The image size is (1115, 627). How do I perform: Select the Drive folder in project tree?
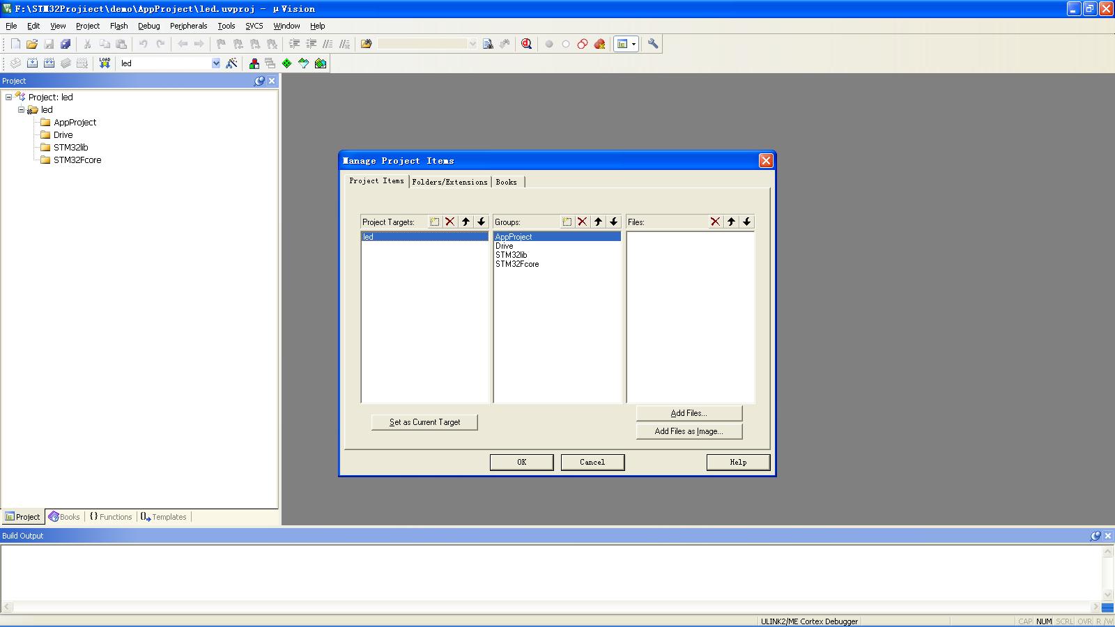(56, 134)
